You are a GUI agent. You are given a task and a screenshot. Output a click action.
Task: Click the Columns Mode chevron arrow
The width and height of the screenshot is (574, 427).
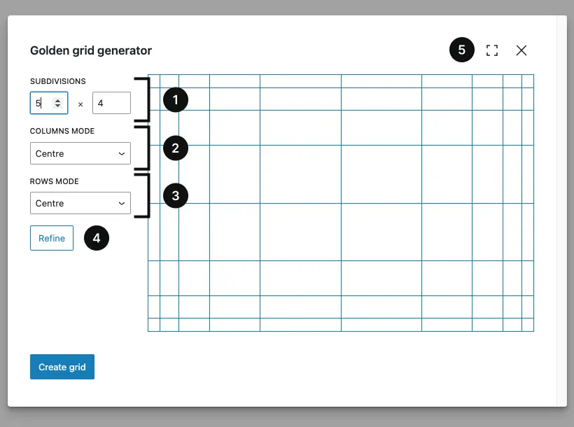coord(122,153)
